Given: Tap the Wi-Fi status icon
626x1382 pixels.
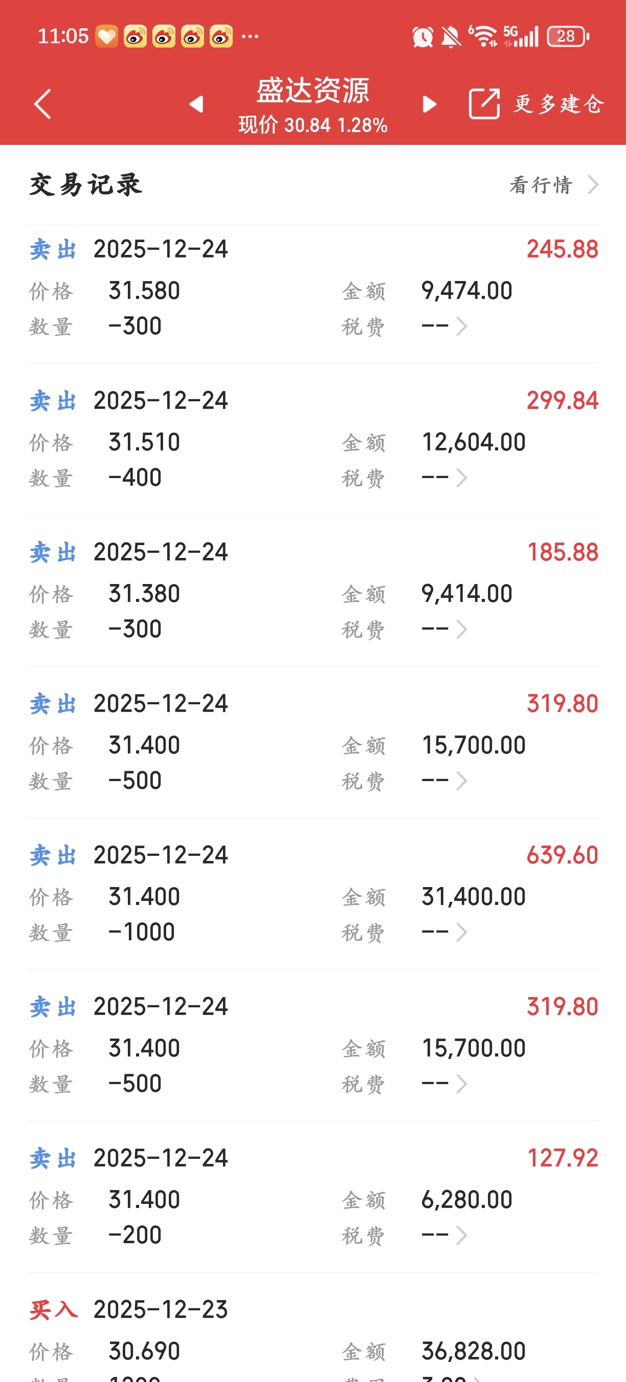Looking at the screenshot, I should (x=483, y=36).
